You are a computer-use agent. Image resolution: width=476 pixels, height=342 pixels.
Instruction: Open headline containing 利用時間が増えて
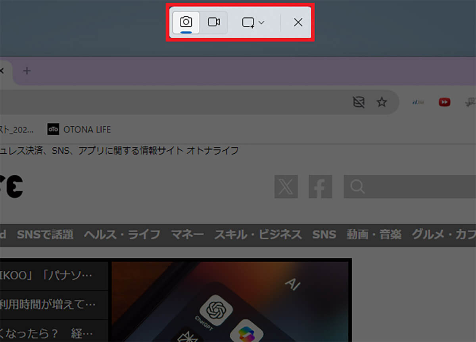54,305
